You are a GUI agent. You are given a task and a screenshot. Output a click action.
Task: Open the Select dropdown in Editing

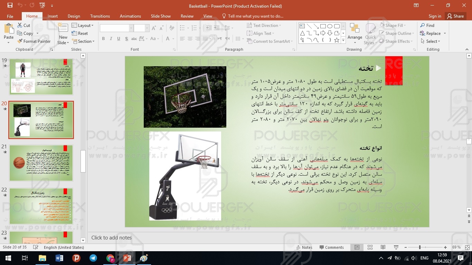[431, 41]
